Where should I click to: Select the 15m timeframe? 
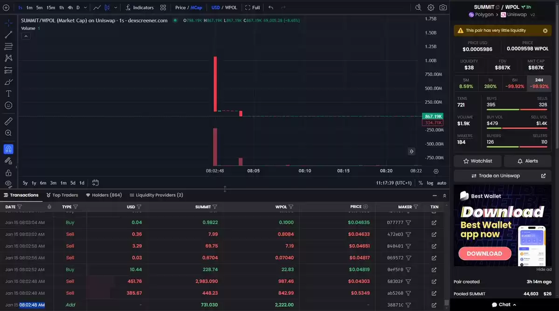coord(51,7)
